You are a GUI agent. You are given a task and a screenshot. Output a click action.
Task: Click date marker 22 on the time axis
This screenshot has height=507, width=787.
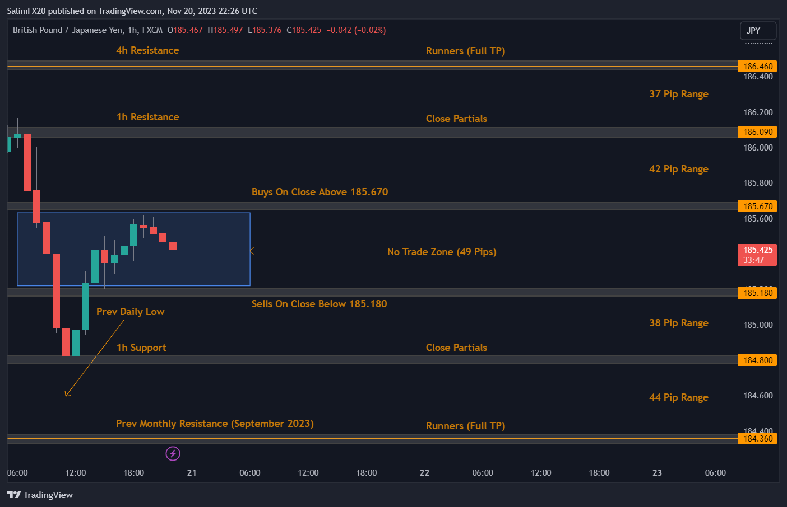click(424, 473)
